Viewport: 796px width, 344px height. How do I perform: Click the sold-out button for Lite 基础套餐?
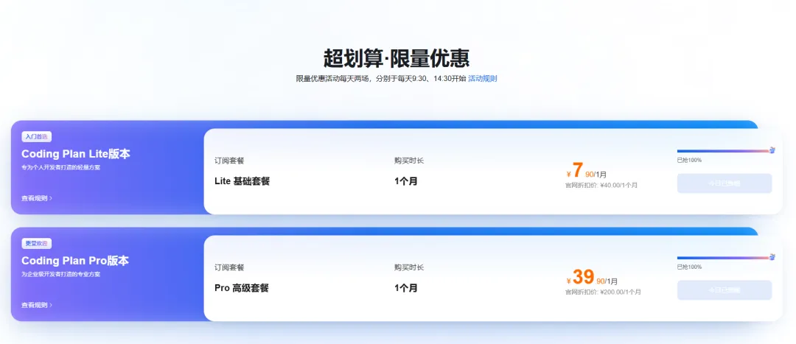(725, 183)
